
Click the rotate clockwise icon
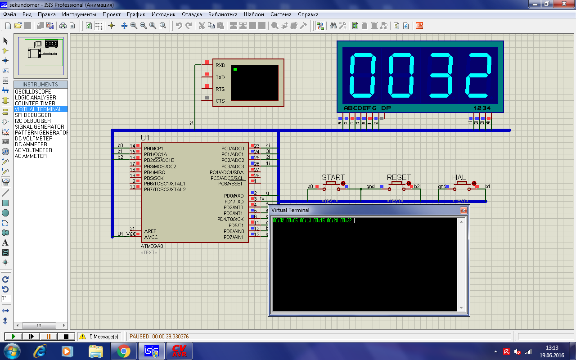(x=5, y=279)
